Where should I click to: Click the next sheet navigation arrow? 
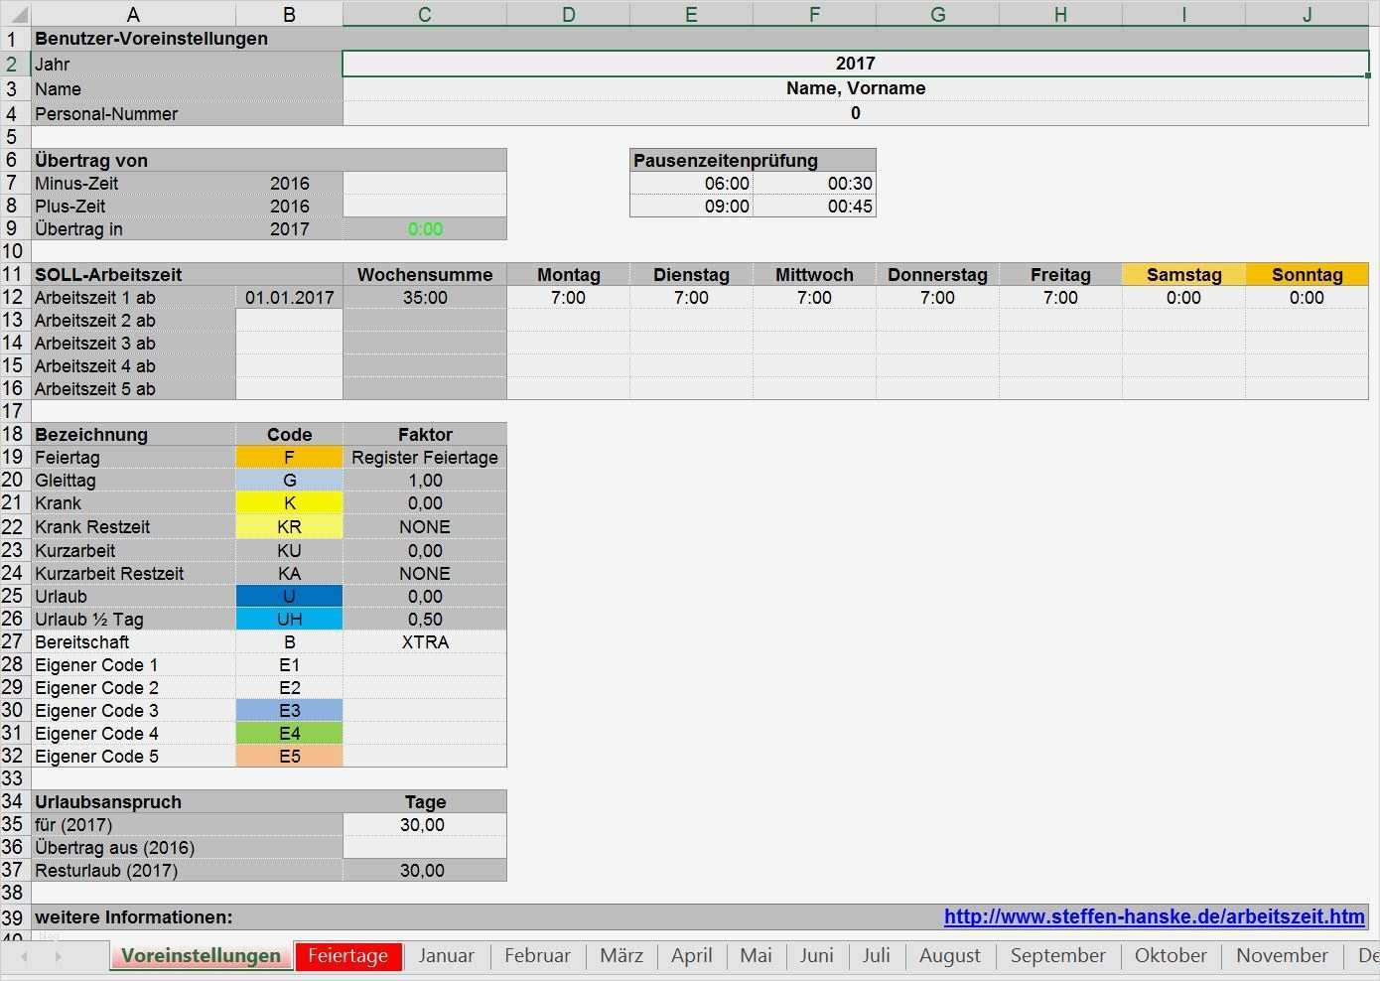[x=58, y=956]
